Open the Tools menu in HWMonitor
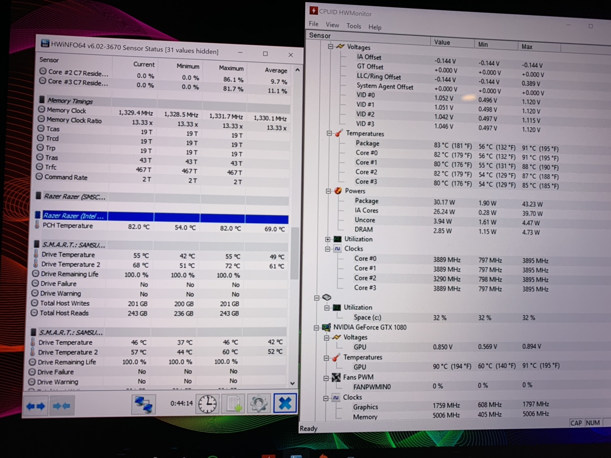The image size is (611, 458). point(354,26)
